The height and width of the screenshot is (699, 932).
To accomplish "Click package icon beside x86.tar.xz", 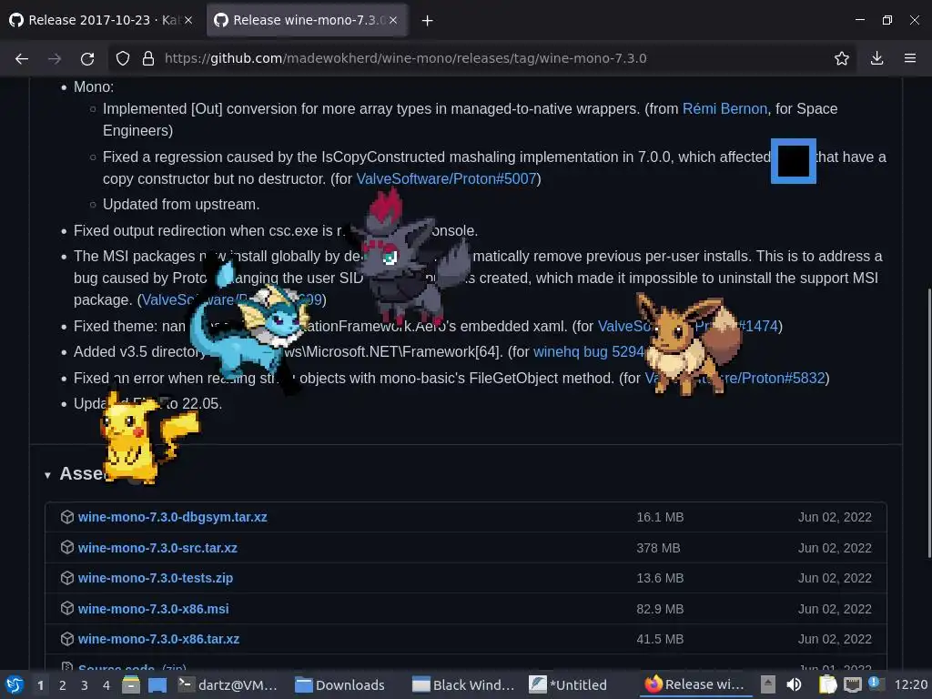I will [67, 639].
